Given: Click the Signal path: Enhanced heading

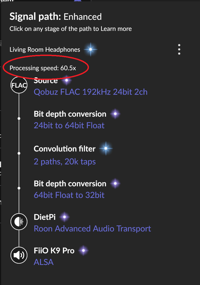Looking at the screenshot, I should [56, 16].
